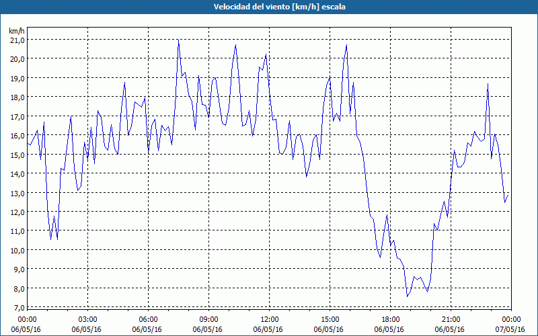The image size is (538, 336).
Task: Select the 17,0 value on the Y axis
Action: pos(17,117)
